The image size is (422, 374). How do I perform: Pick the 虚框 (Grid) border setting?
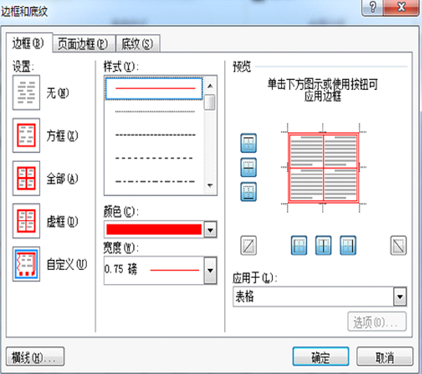click(26, 221)
